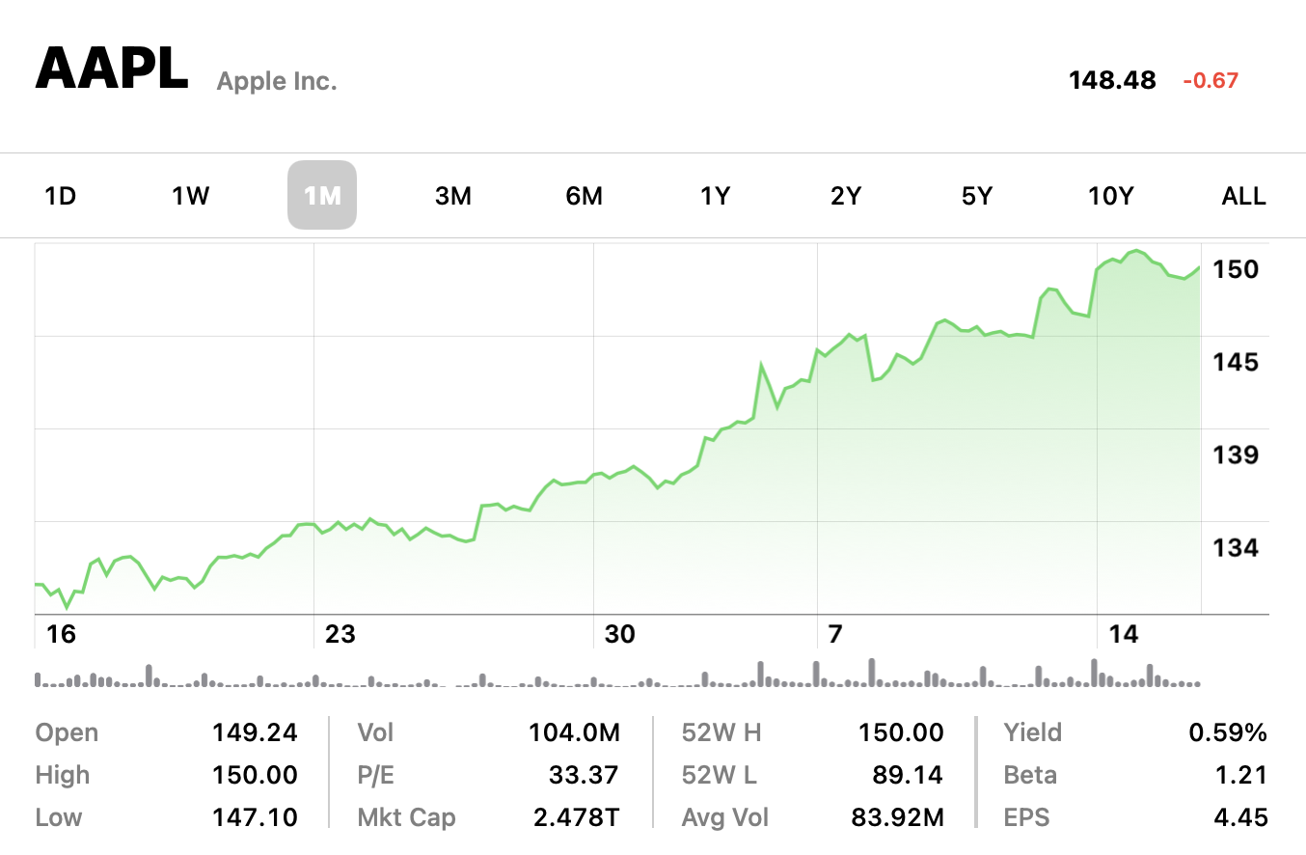Select the 1Y time range
Viewport: 1306px width, 855px height.
[x=715, y=196]
